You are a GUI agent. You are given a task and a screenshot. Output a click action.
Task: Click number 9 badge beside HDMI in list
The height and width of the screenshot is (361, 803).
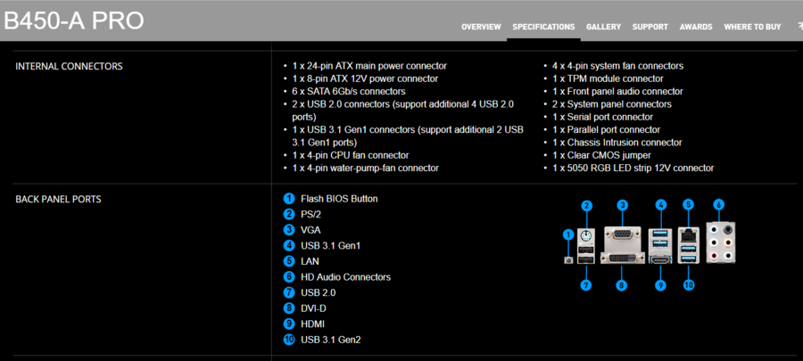(289, 324)
